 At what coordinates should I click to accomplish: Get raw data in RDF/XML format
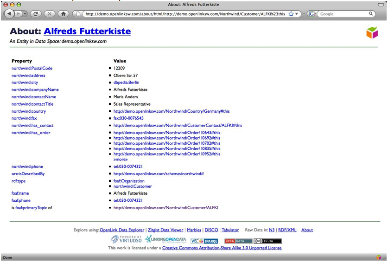coord(287,230)
